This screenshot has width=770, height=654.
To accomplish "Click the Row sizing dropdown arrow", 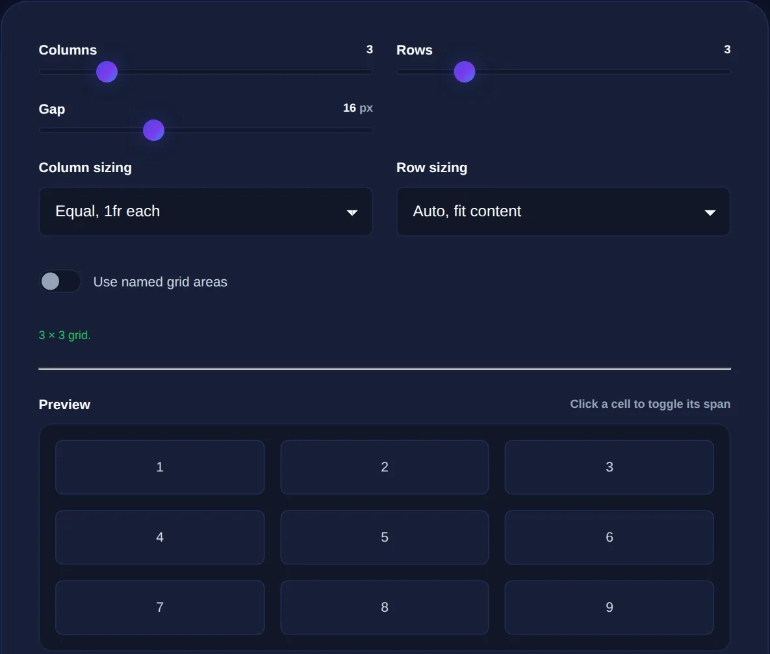I will point(710,212).
